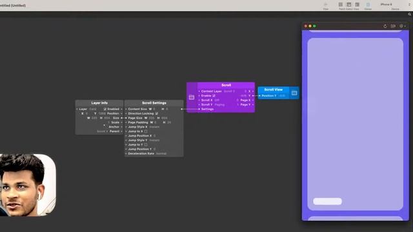Open the Layer Card dropdown in Layer Info
This screenshot has width=413, height=232.
pos(93,109)
